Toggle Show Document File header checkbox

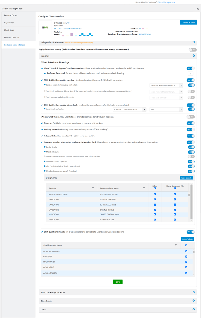(175, 188)
